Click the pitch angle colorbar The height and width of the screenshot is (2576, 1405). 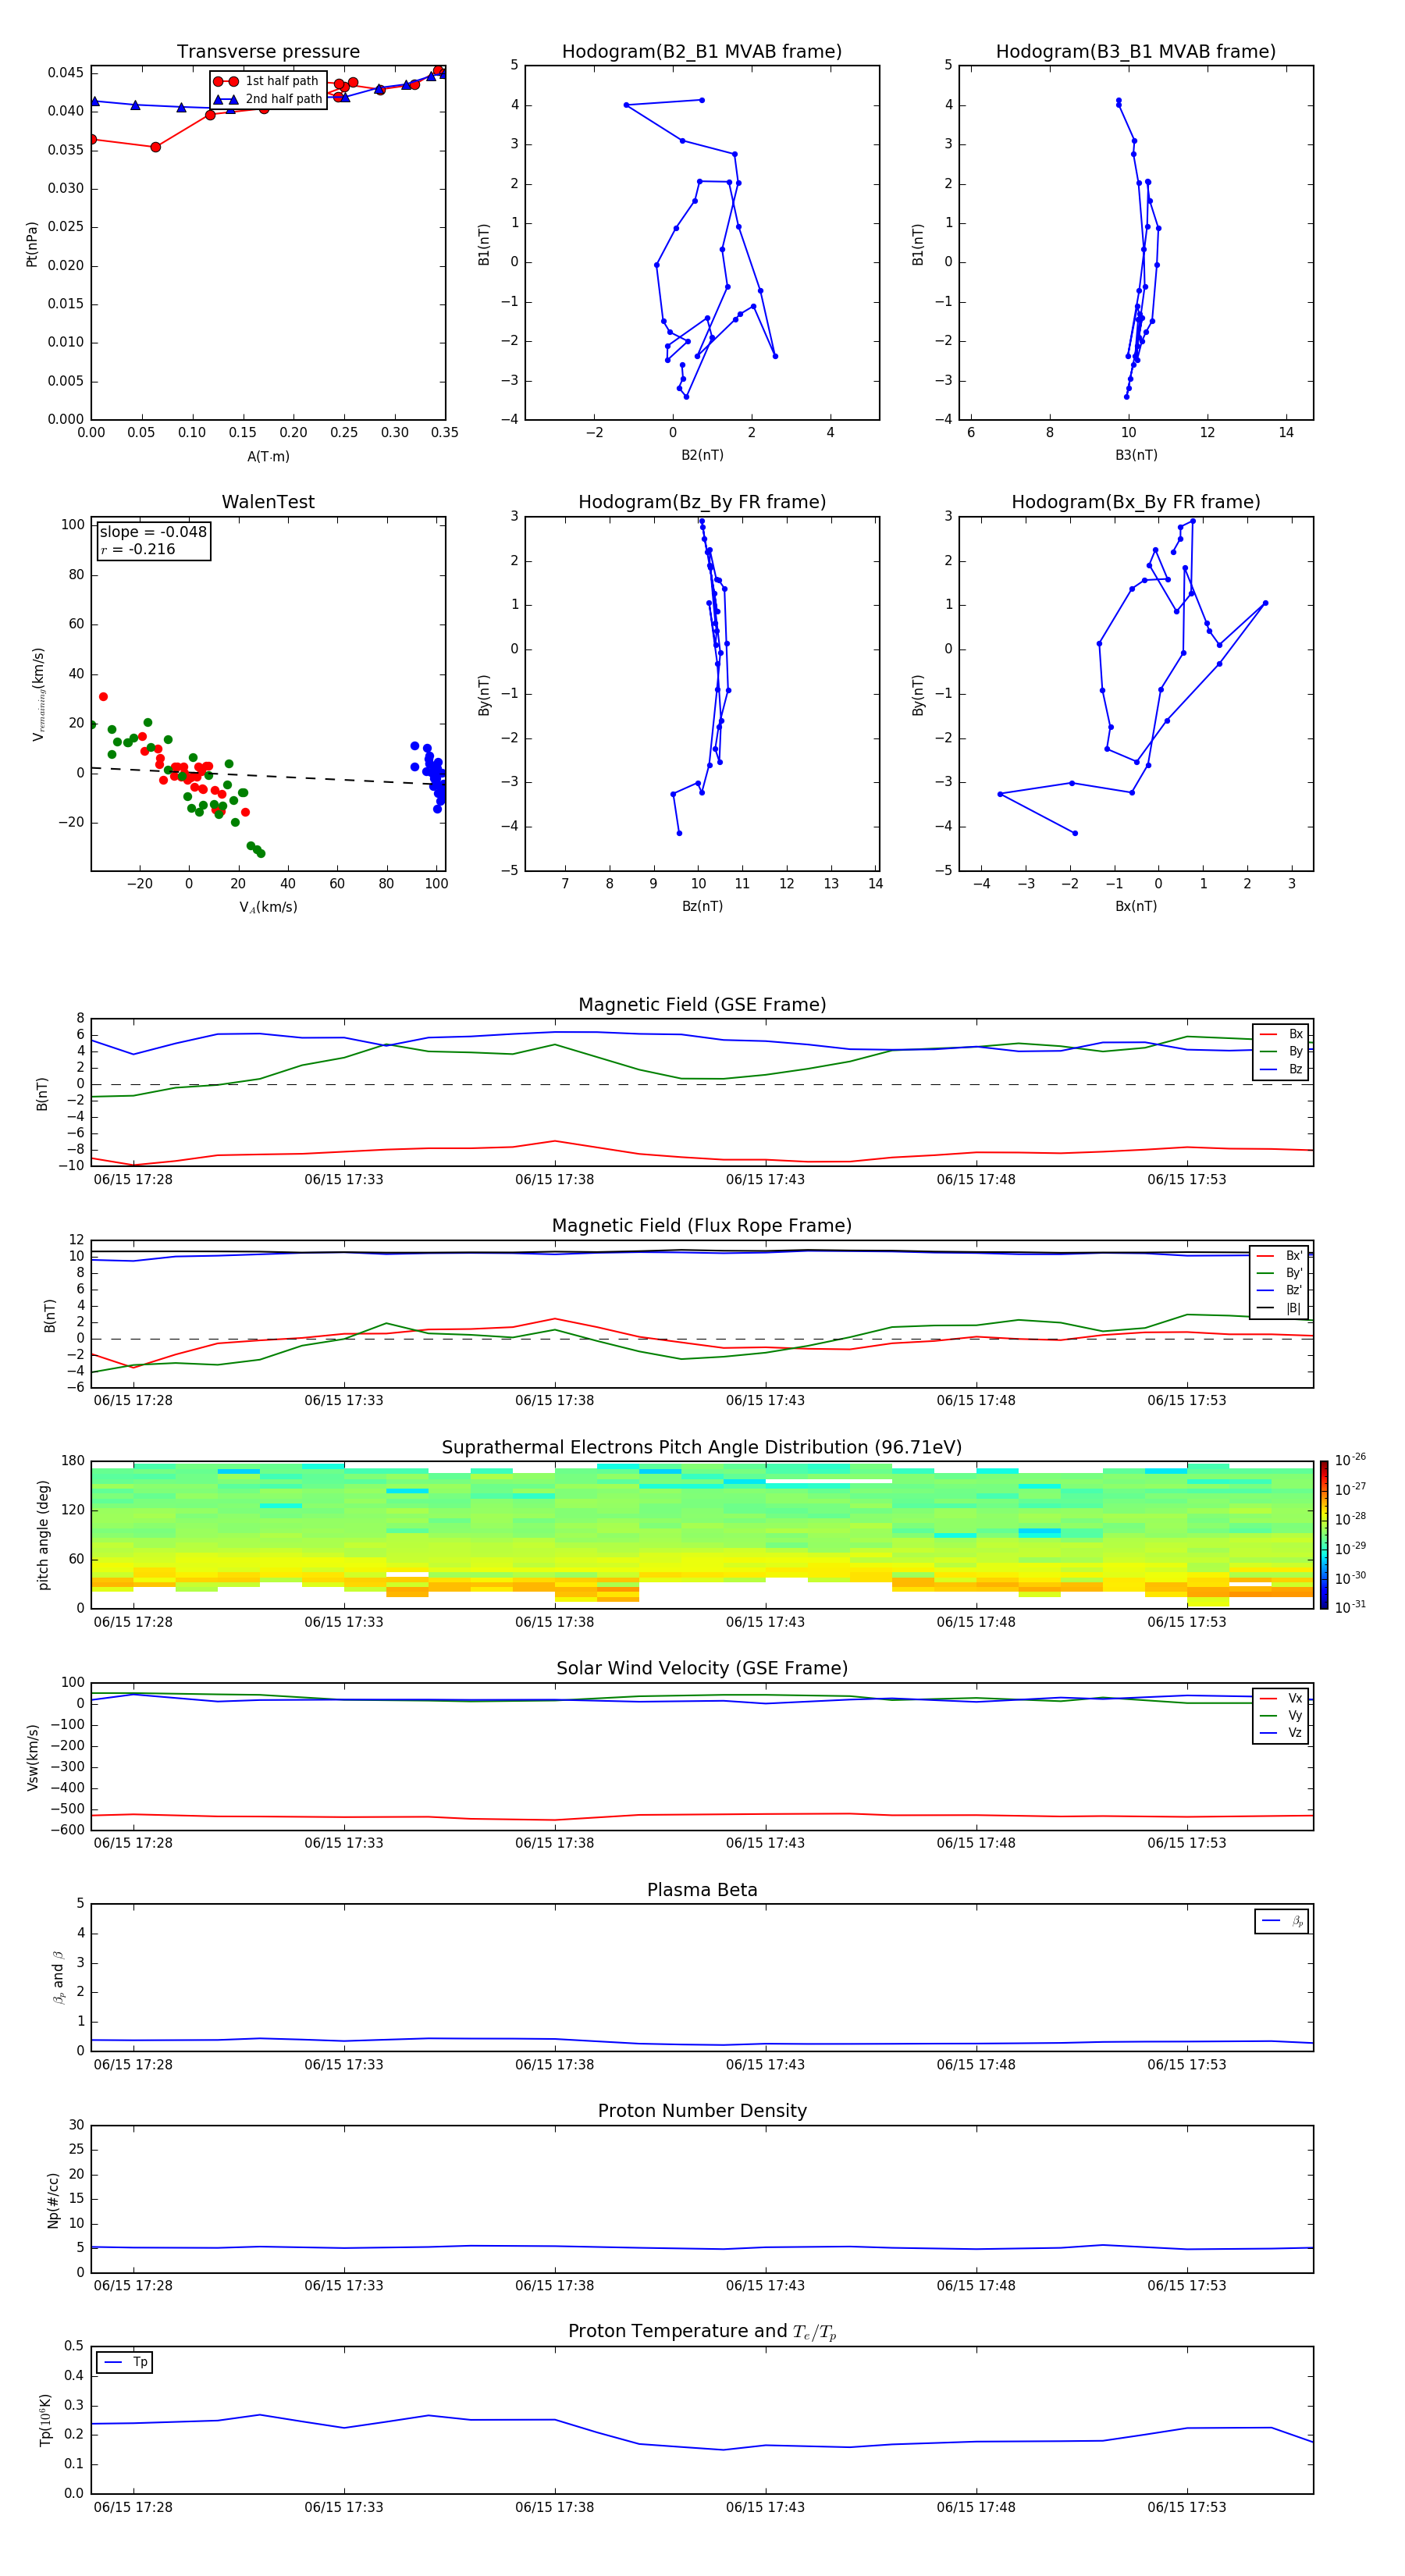[x=1324, y=1535]
